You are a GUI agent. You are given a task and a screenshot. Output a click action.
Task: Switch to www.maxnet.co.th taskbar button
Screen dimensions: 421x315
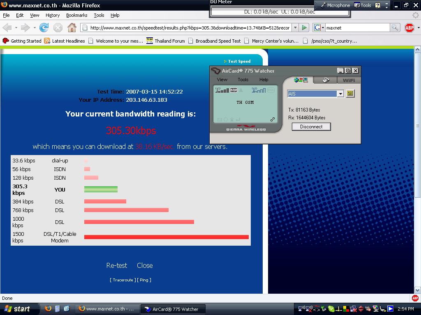107,309
